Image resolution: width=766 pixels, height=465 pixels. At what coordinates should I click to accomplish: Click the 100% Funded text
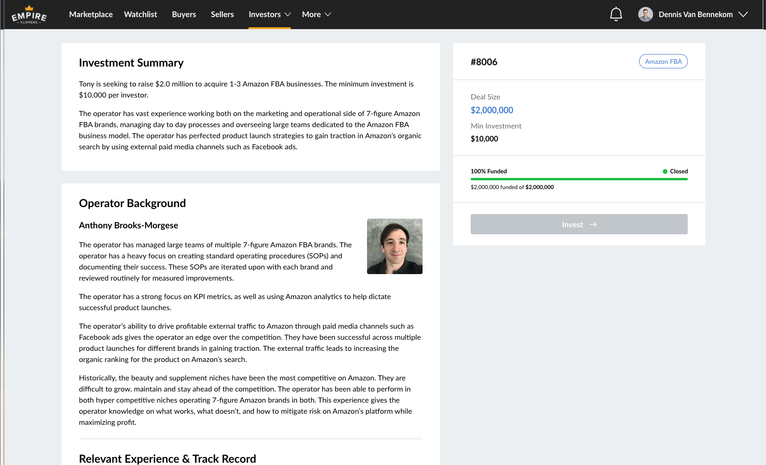[x=489, y=171]
